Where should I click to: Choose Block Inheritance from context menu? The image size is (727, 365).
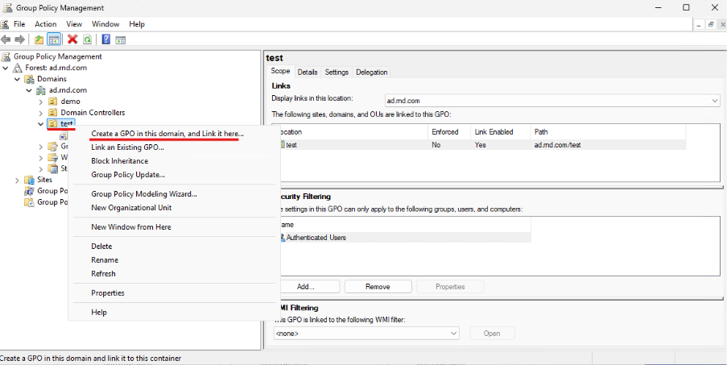pos(119,161)
